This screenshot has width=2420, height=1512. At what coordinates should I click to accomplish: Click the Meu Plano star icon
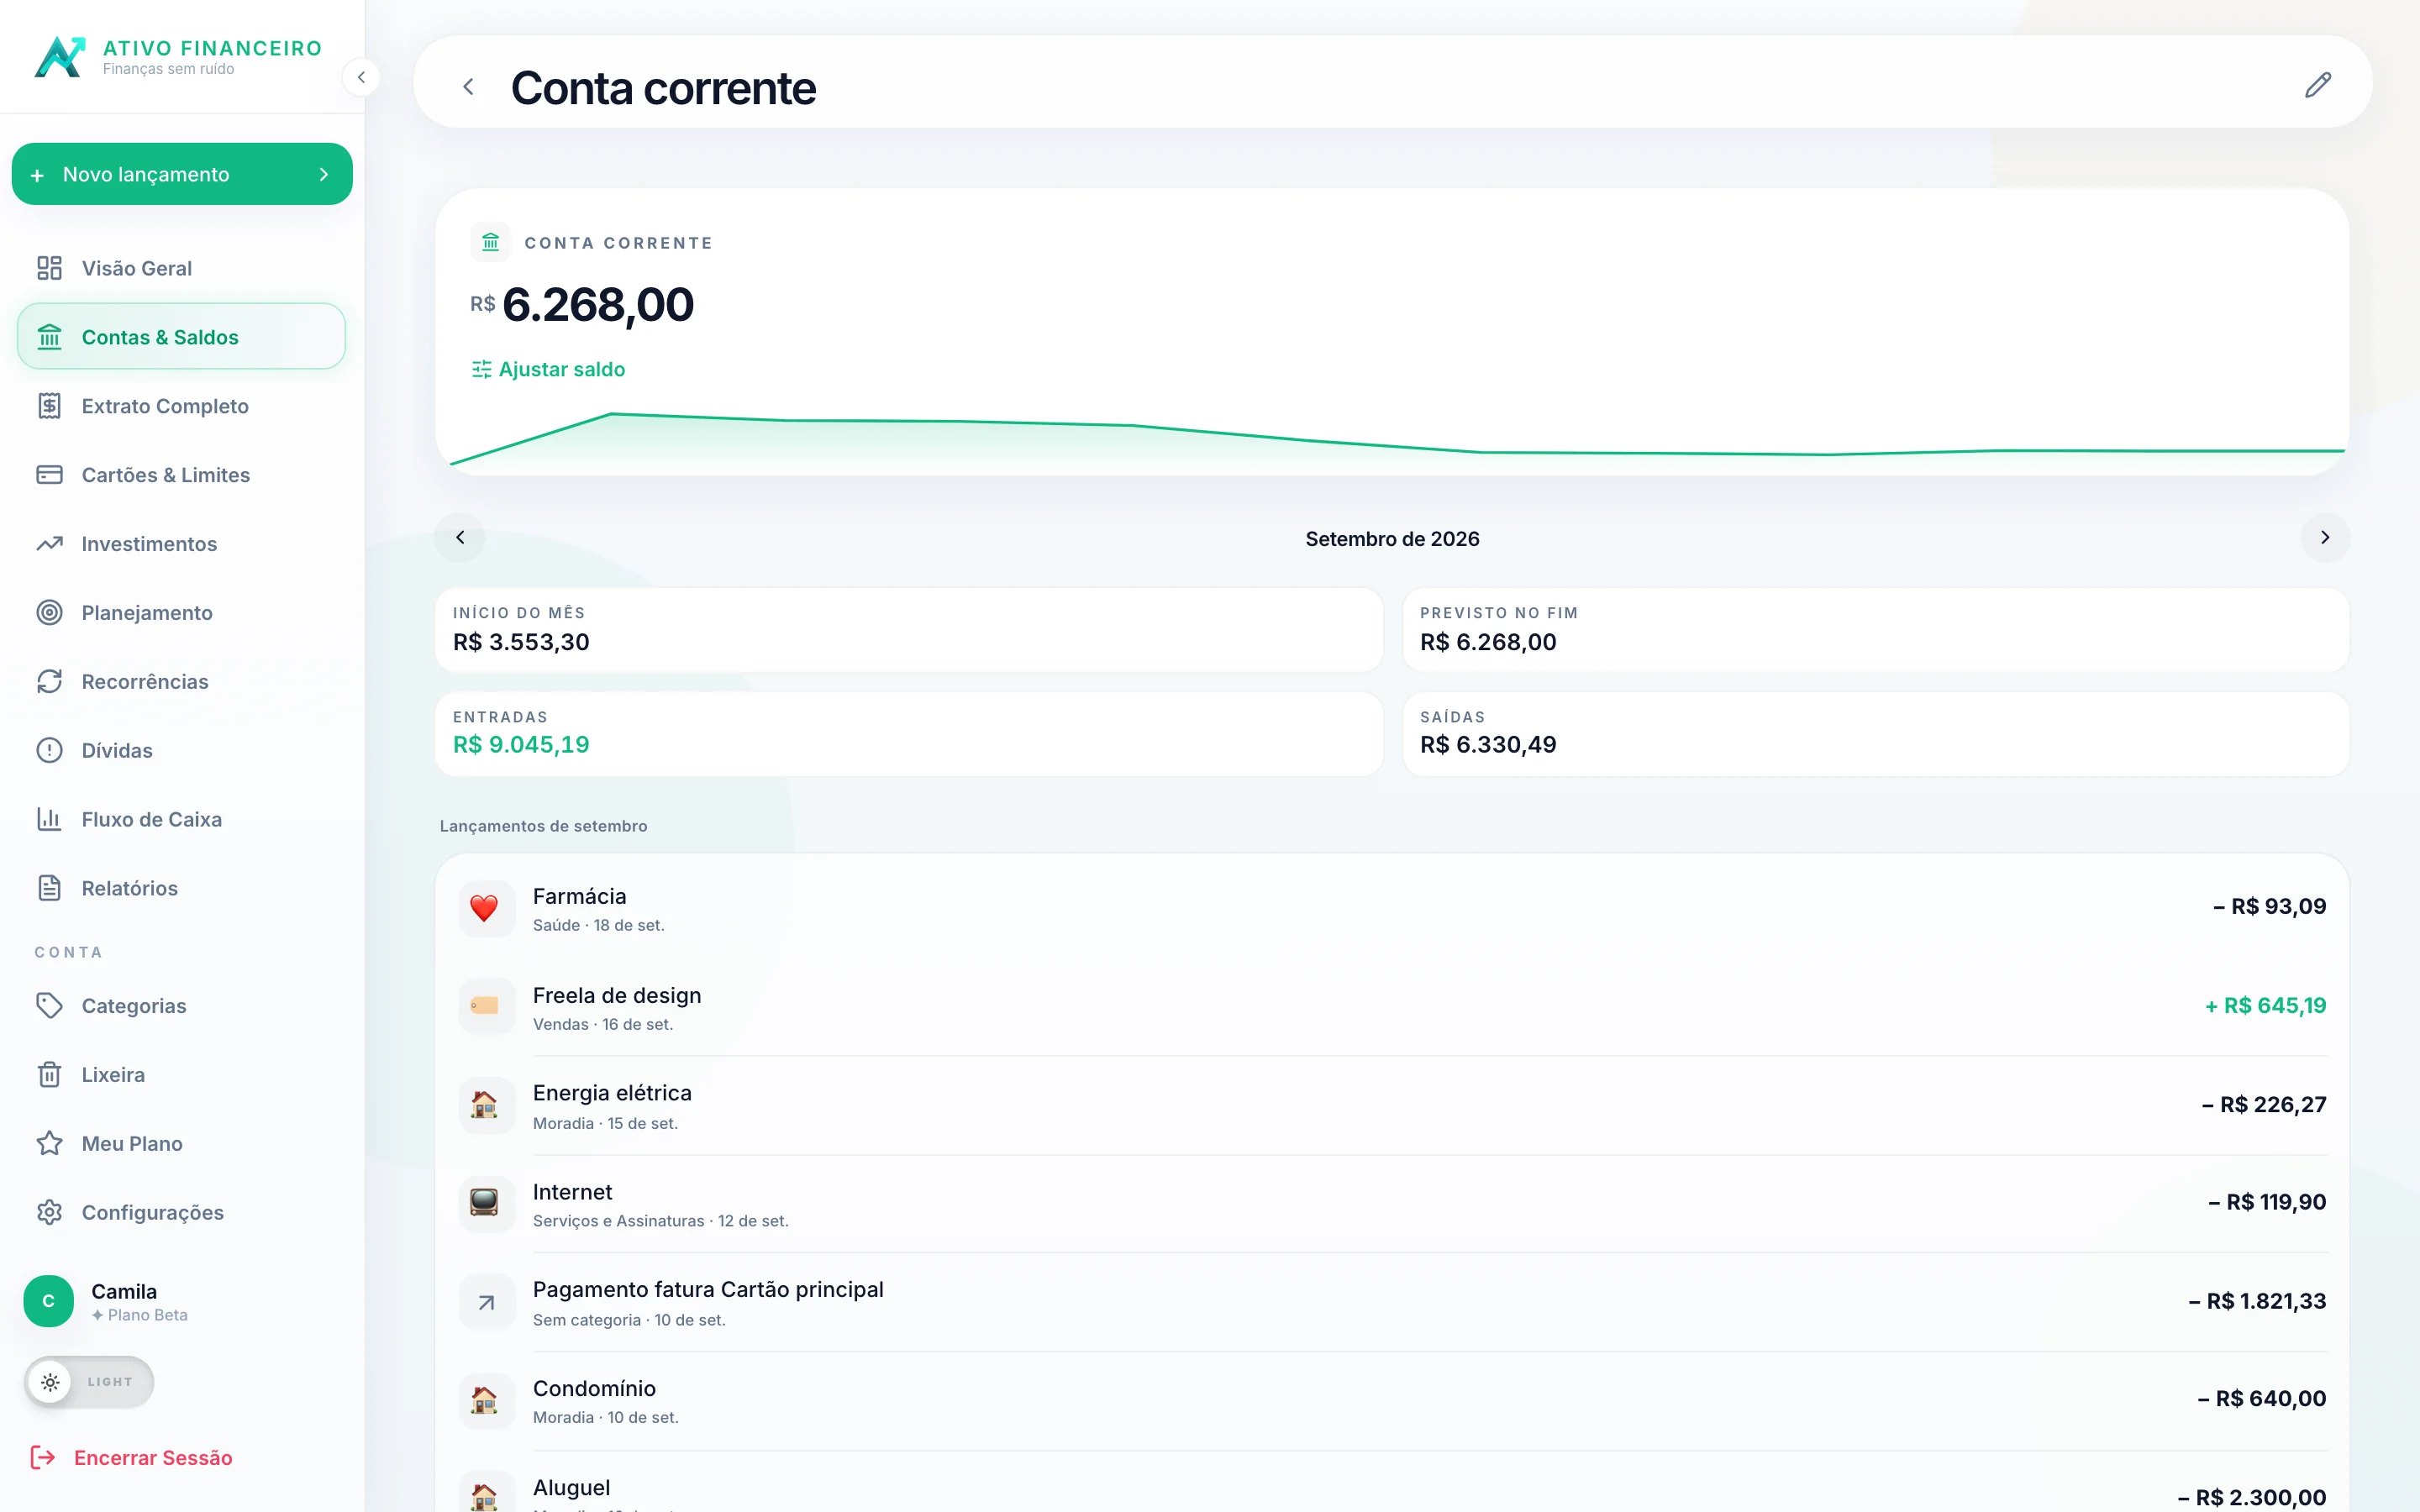[49, 1144]
